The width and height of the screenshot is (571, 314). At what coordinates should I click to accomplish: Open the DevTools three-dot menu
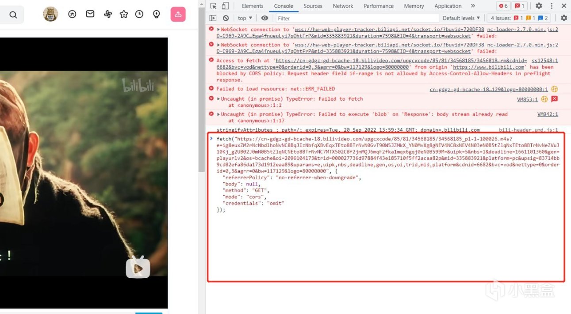(551, 6)
